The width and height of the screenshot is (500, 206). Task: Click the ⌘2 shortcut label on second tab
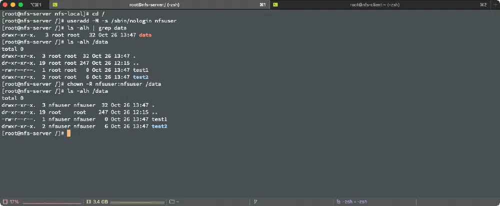483,5
